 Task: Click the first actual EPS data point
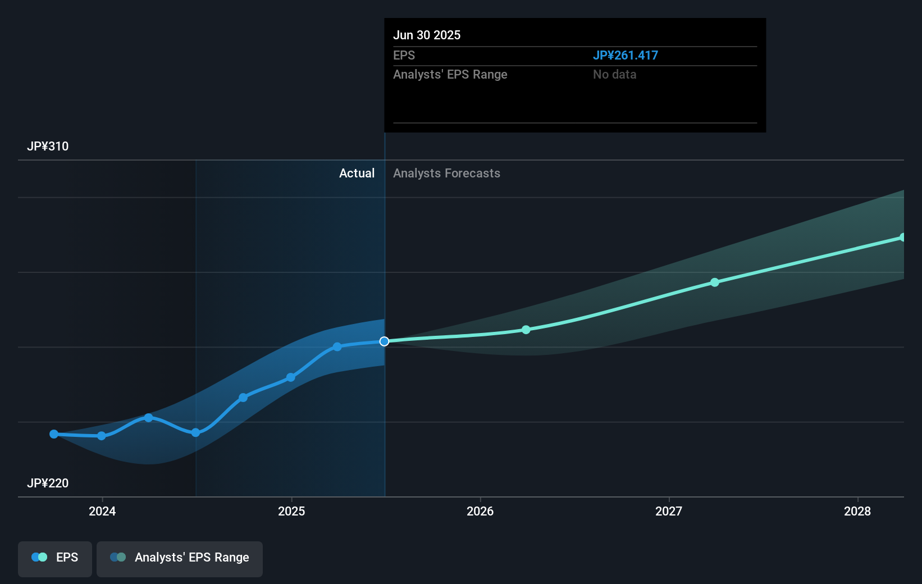53,434
